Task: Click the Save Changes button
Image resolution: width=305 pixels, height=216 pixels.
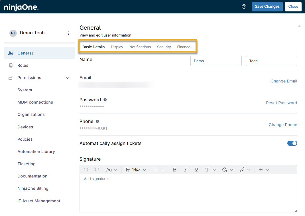Action: coord(267,7)
